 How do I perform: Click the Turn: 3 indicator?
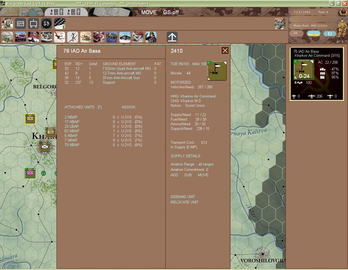coord(323,12)
